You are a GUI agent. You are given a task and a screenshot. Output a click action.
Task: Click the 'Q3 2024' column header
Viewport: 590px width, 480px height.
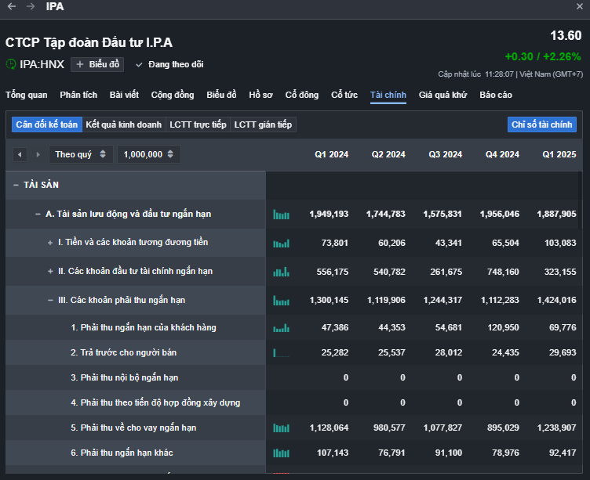pyautogui.click(x=445, y=154)
